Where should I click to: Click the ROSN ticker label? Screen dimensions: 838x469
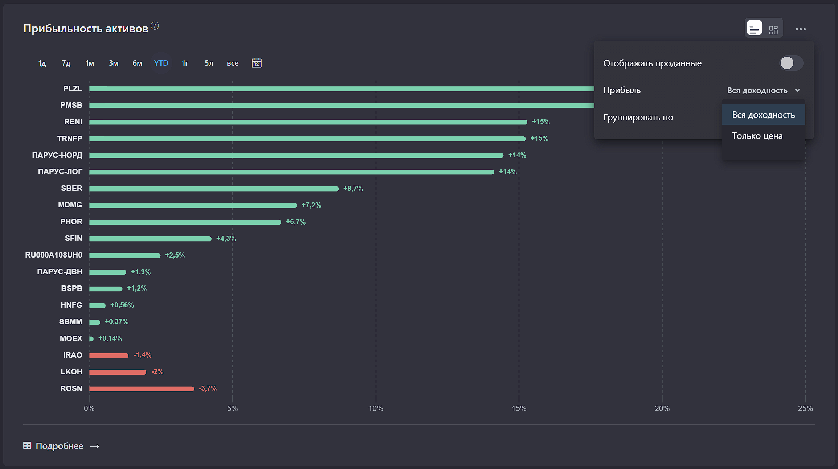71,388
